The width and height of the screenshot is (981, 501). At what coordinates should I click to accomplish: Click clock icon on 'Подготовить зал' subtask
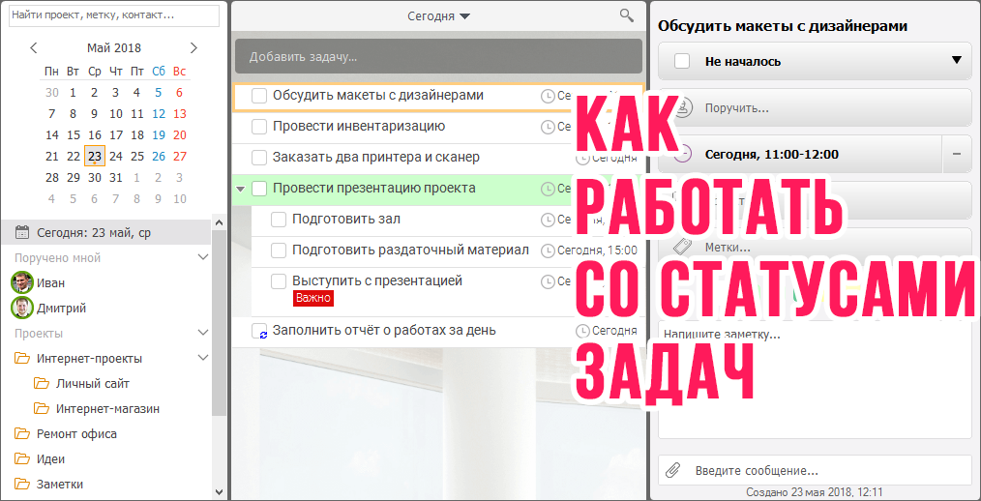(548, 220)
